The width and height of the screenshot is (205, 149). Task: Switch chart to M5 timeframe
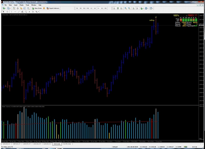(x=81, y=8)
